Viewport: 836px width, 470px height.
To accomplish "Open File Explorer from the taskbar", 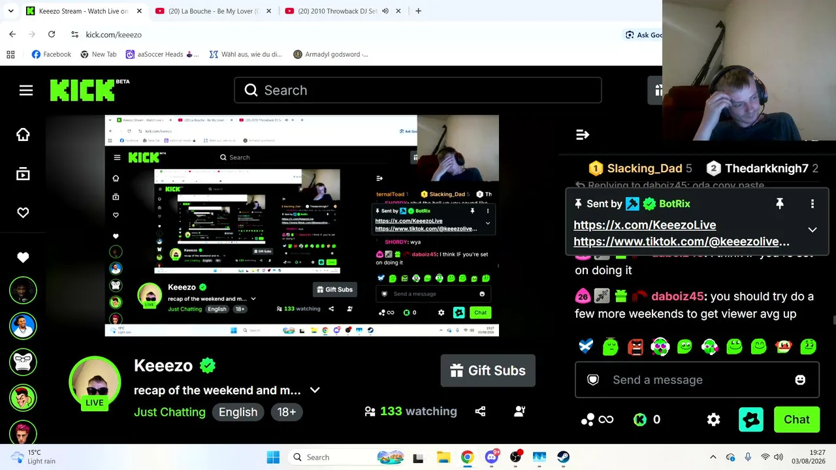I will (443, 457).
